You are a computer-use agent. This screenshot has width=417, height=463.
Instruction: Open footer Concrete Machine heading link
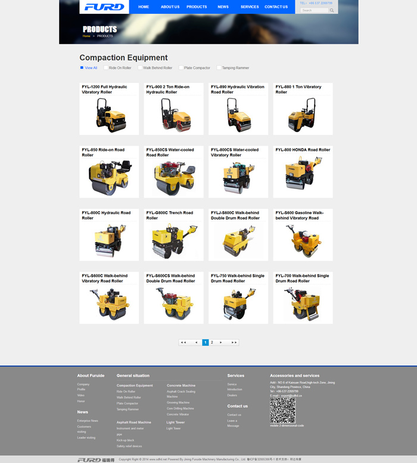click(181, 385)
